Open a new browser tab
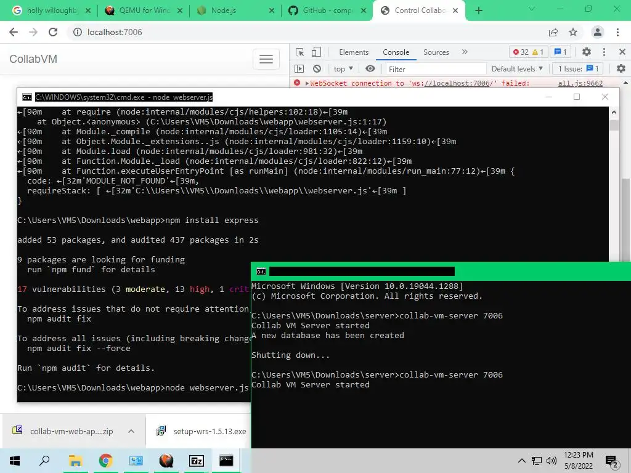This screenshot has height=473, width=631. coord(478,10)
